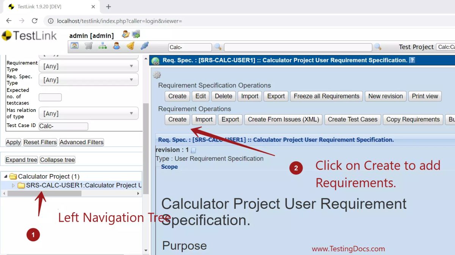
Task: Click the globe icon in Req. Spec. header
Action: (x=155, y=61)
